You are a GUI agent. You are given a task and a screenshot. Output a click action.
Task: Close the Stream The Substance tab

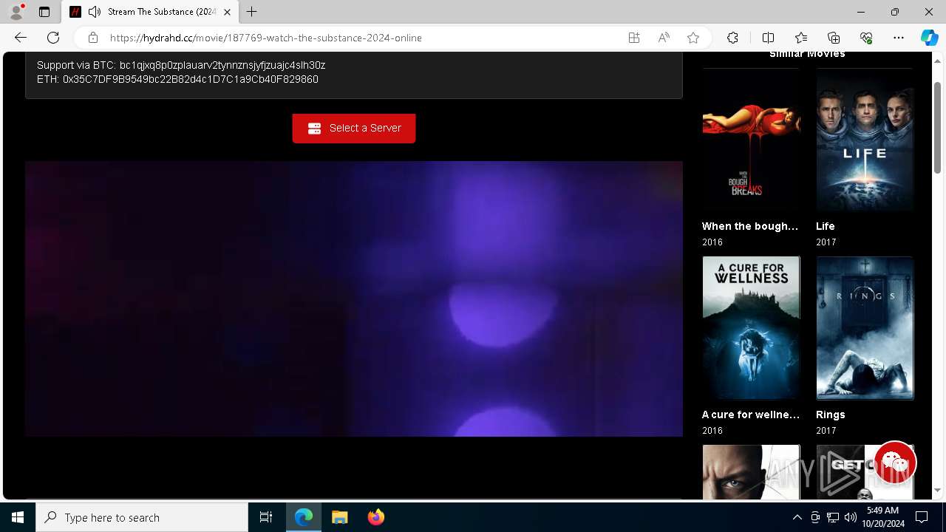[x=227, y=12]
